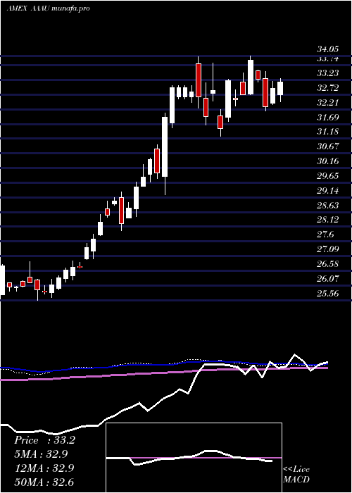The height and width of the screenshot is (493, 352).
Task: Click the 31.18 price axis label
Action: (327, 132)
